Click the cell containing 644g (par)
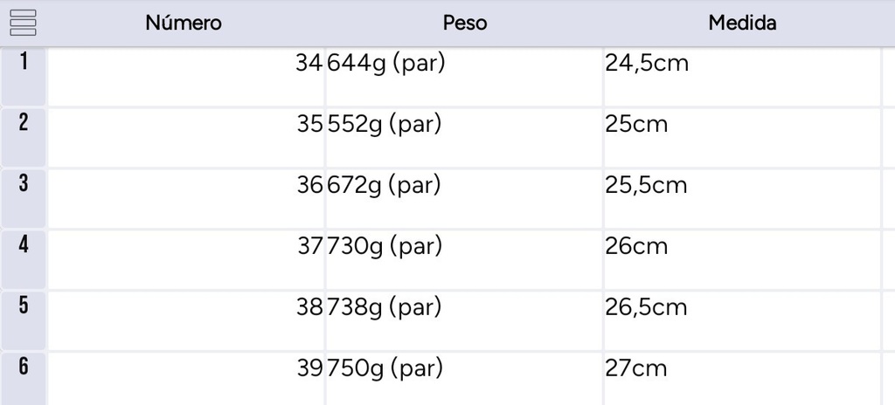This screenshot has height=405, width=895. click(x=464, y=77)
